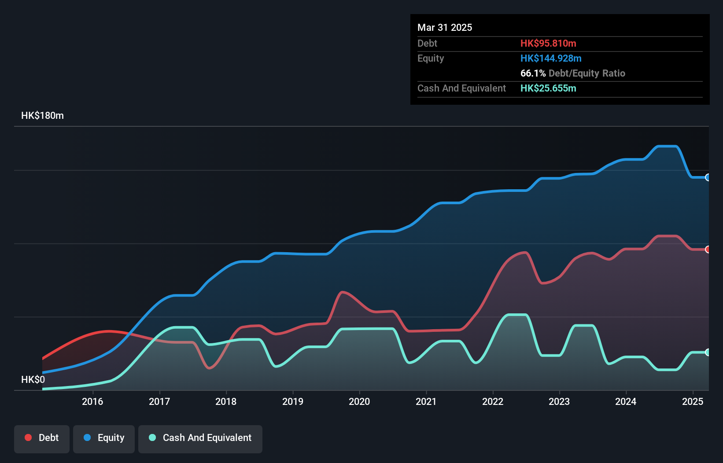Viewport: 723px width, 463px height.
Task: Open details for the Debt/Equity Ratio row
Action: [572, 73]
